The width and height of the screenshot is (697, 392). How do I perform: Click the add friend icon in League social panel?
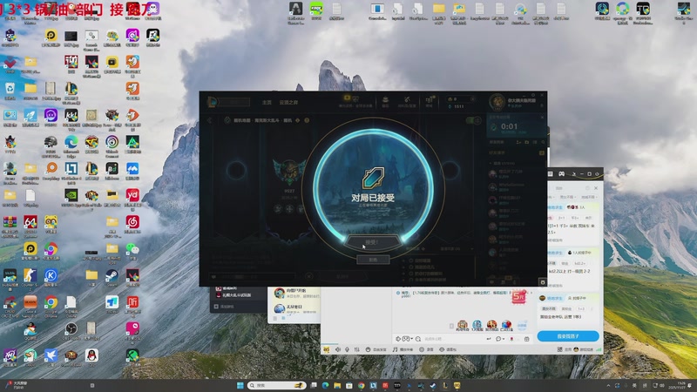click(x=518, y=142)
